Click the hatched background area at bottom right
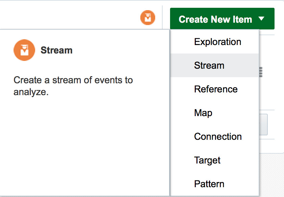 pyautogui.click(x=272, y=175)
